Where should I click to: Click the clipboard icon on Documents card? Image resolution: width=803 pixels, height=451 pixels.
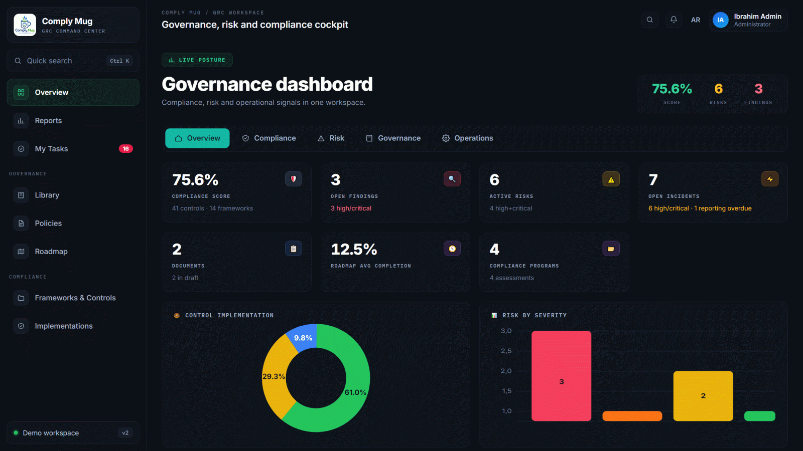(294, 249)
